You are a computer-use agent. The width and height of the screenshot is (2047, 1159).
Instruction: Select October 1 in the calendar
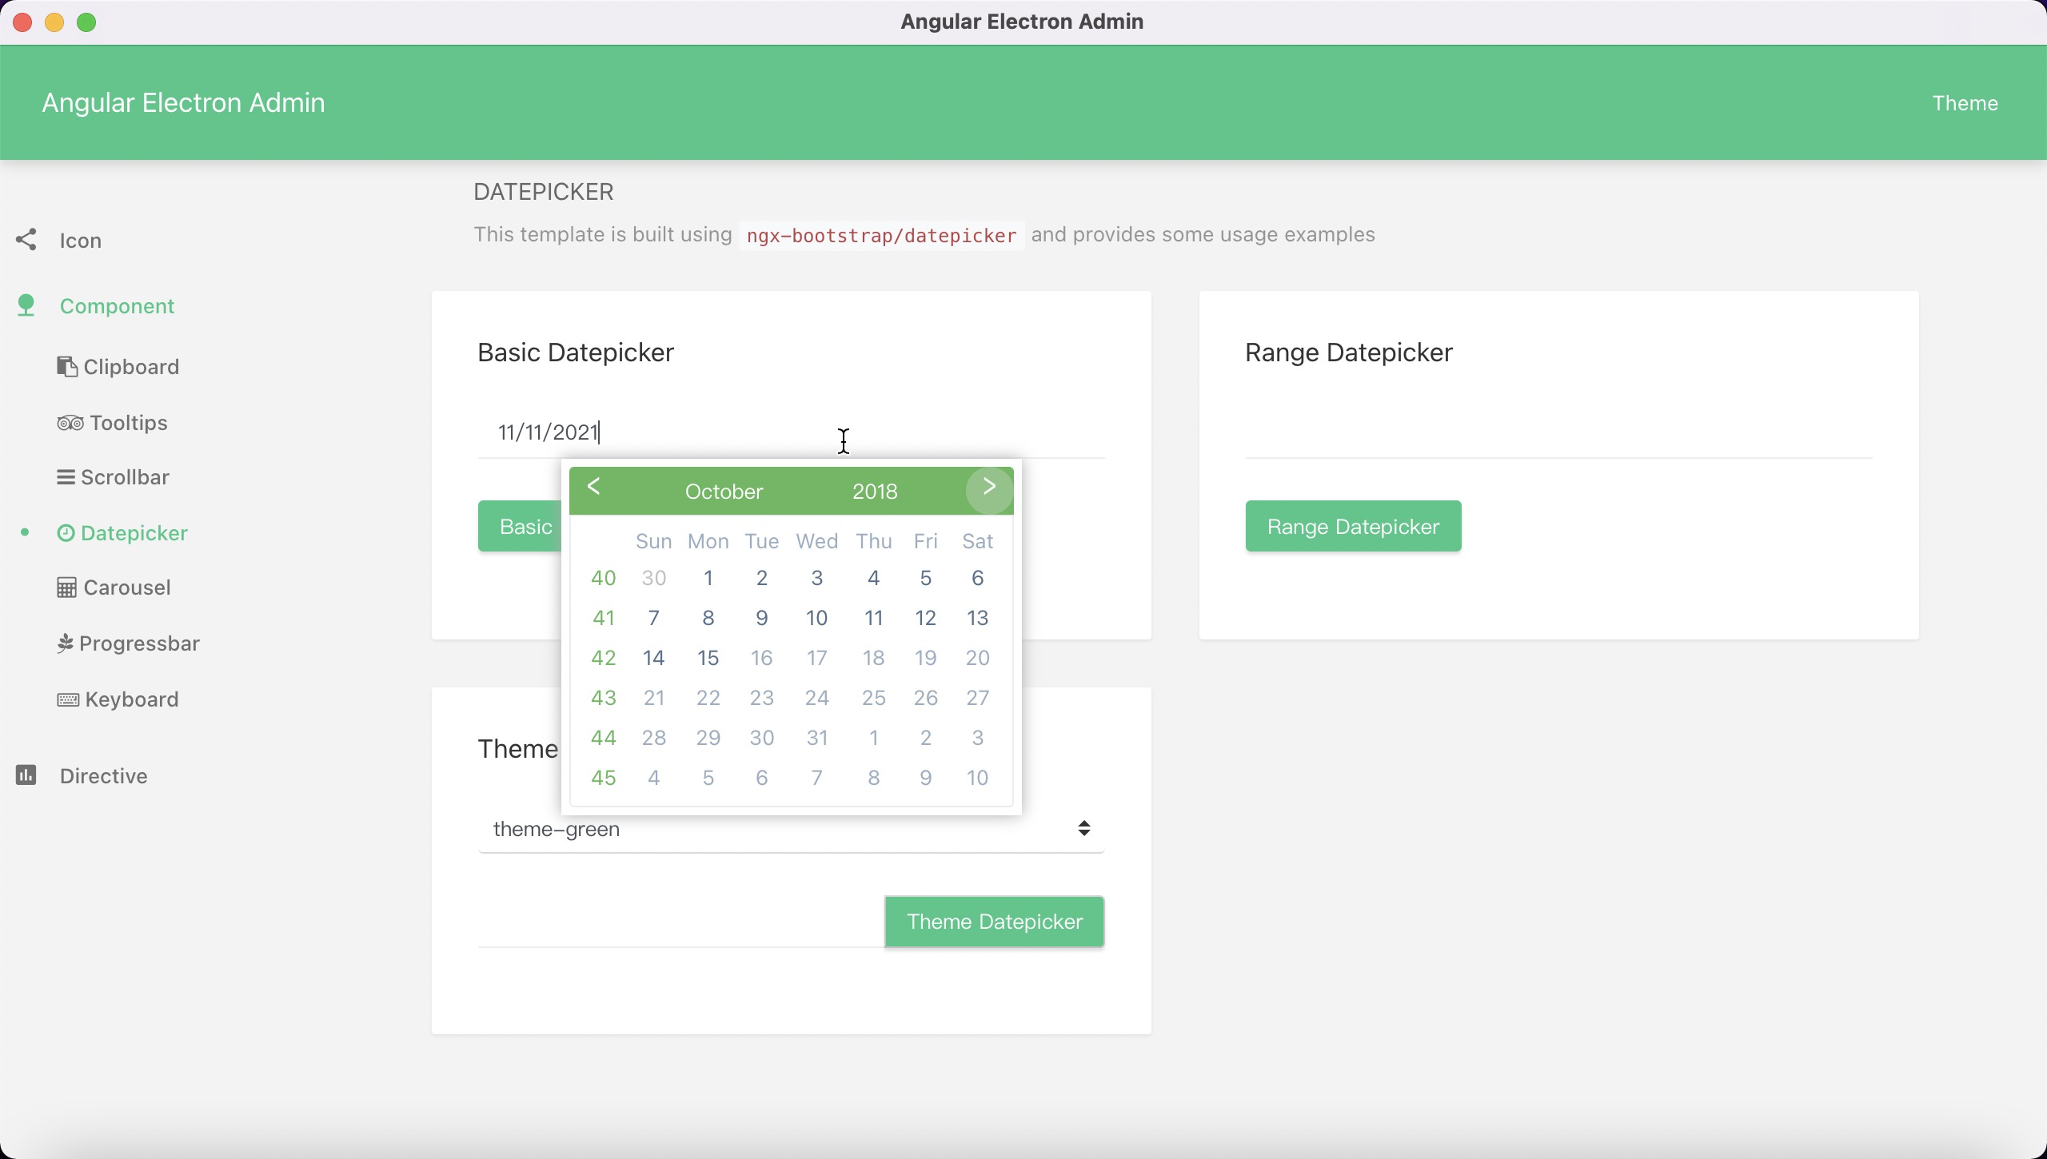click(708, 578)
